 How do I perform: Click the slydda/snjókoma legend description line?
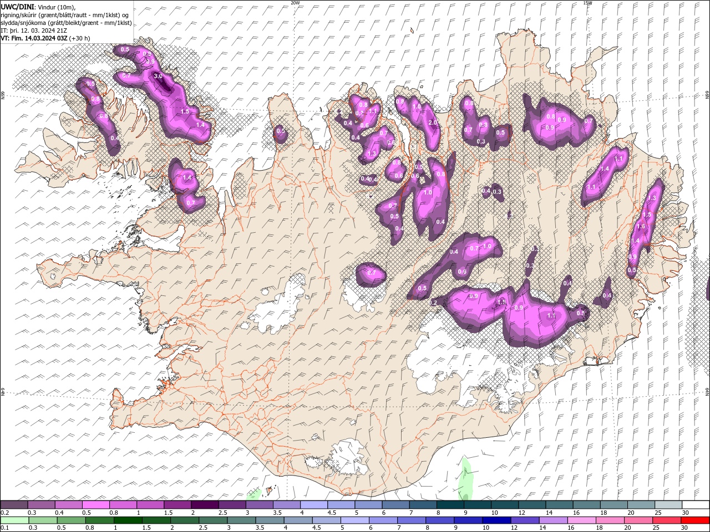coord(66,23)
